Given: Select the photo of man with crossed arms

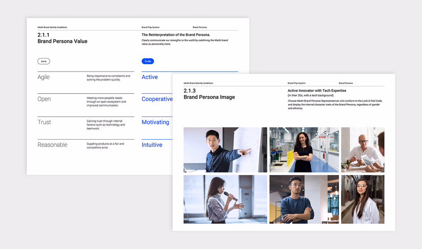Looking at the screenshot, I should pyautogui.click(x=304, y=199).
